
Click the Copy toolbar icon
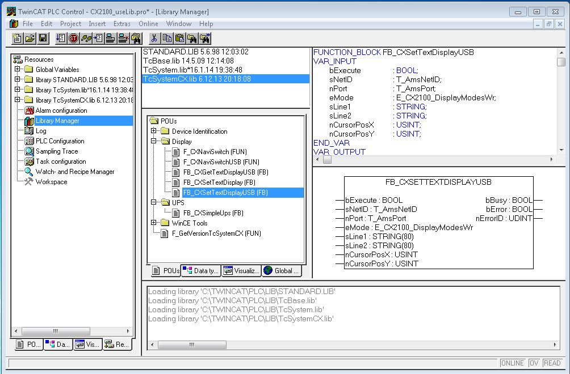click(x=167, y=38)
